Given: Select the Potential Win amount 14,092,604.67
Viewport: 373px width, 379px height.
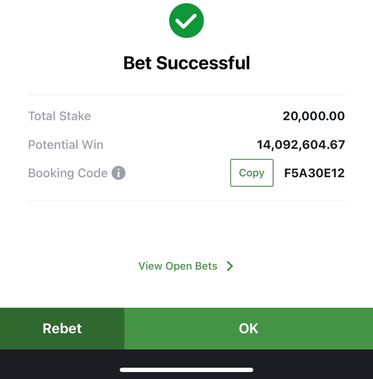Looking at the screenshot, I should (x=301, y=145).
